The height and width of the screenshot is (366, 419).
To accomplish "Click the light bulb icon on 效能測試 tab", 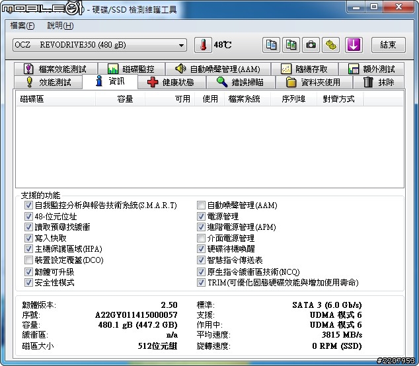I will pyautogui.click(x=29, y=82).
